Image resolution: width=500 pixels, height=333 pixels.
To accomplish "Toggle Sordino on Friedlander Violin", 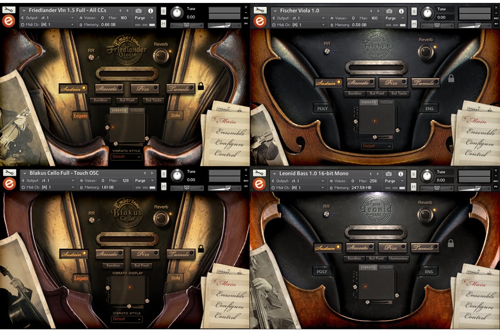I will pos(100,100).
